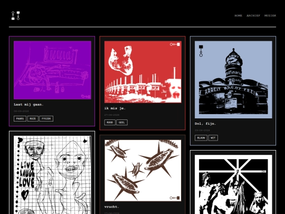Screen dimensions: 285x214
Task: Filter by the ROOD tag
Action: point(110,123)
